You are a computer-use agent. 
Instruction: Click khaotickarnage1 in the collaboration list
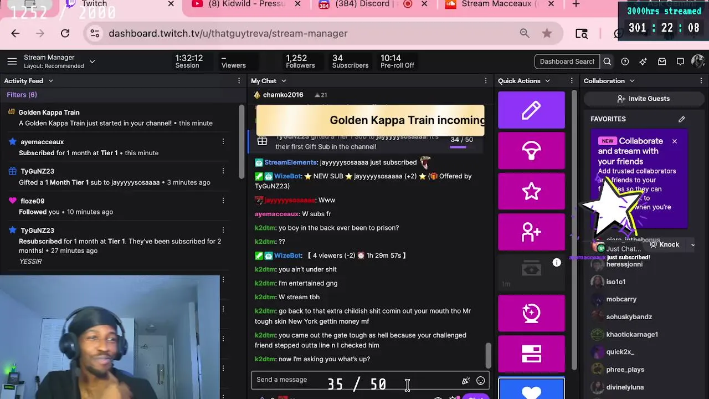[x=632, y=335]
